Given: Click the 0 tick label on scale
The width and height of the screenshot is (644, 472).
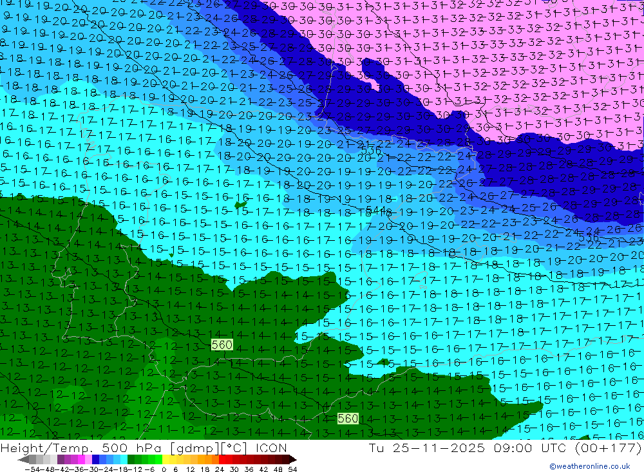Looking at the screenshot, I should point(164,469).
